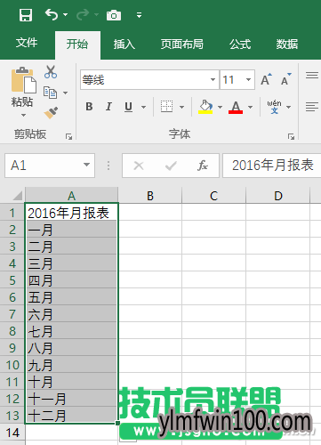This screenshot has width=321, height=445.
Task: Open the Underline style dropdown arrow
Action: pyautogui.click(x=143, y=107)
